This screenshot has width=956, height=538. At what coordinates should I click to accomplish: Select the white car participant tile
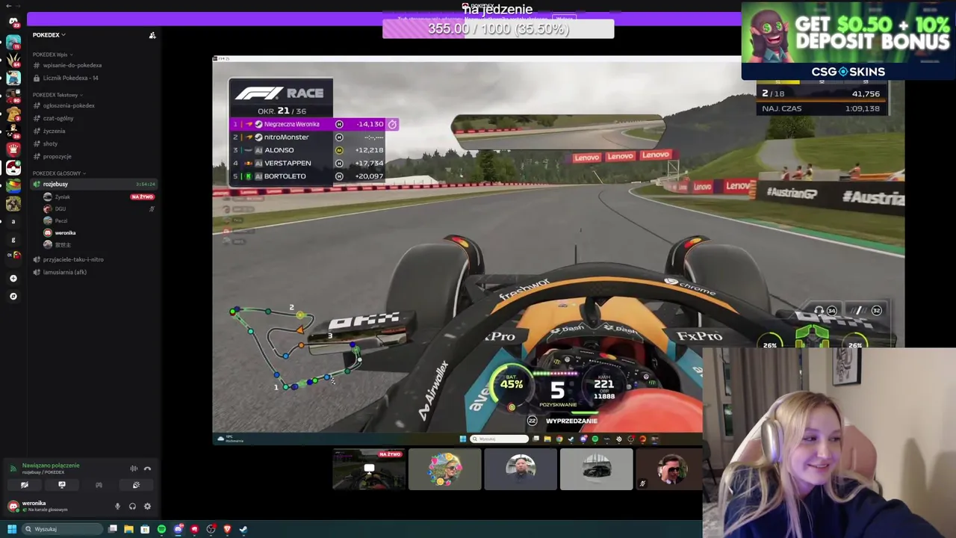(x=596, y=469)
